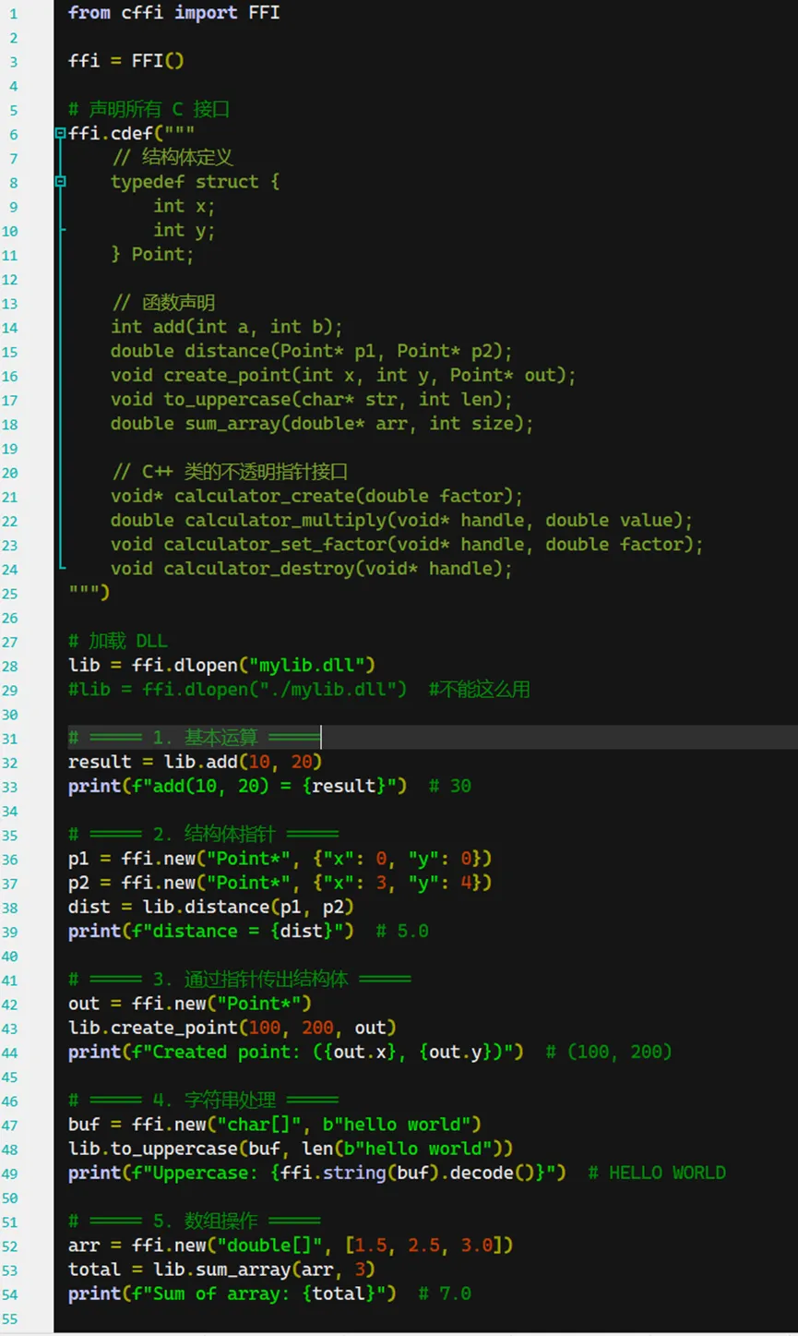Image resolution: width=798 pixels, height=1336 pixels.
Task: Collapse the typedef struct fold marker on line 8
Action: [x=60, y=182]
